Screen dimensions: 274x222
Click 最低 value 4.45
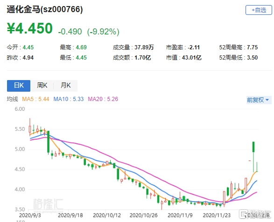81,58
